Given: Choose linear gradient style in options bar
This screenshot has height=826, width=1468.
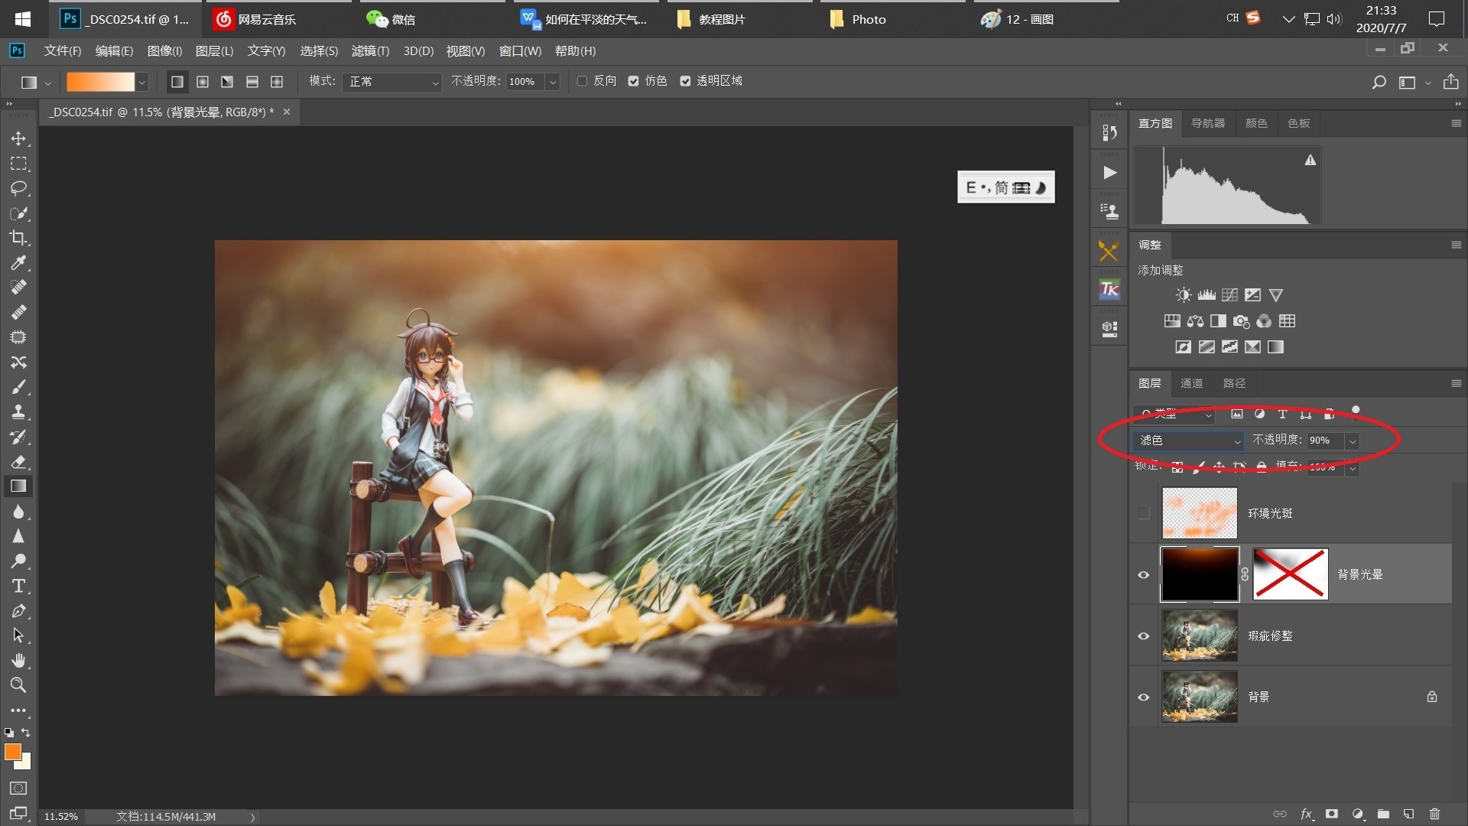Looking at the screenshot, I should (177, 81).
